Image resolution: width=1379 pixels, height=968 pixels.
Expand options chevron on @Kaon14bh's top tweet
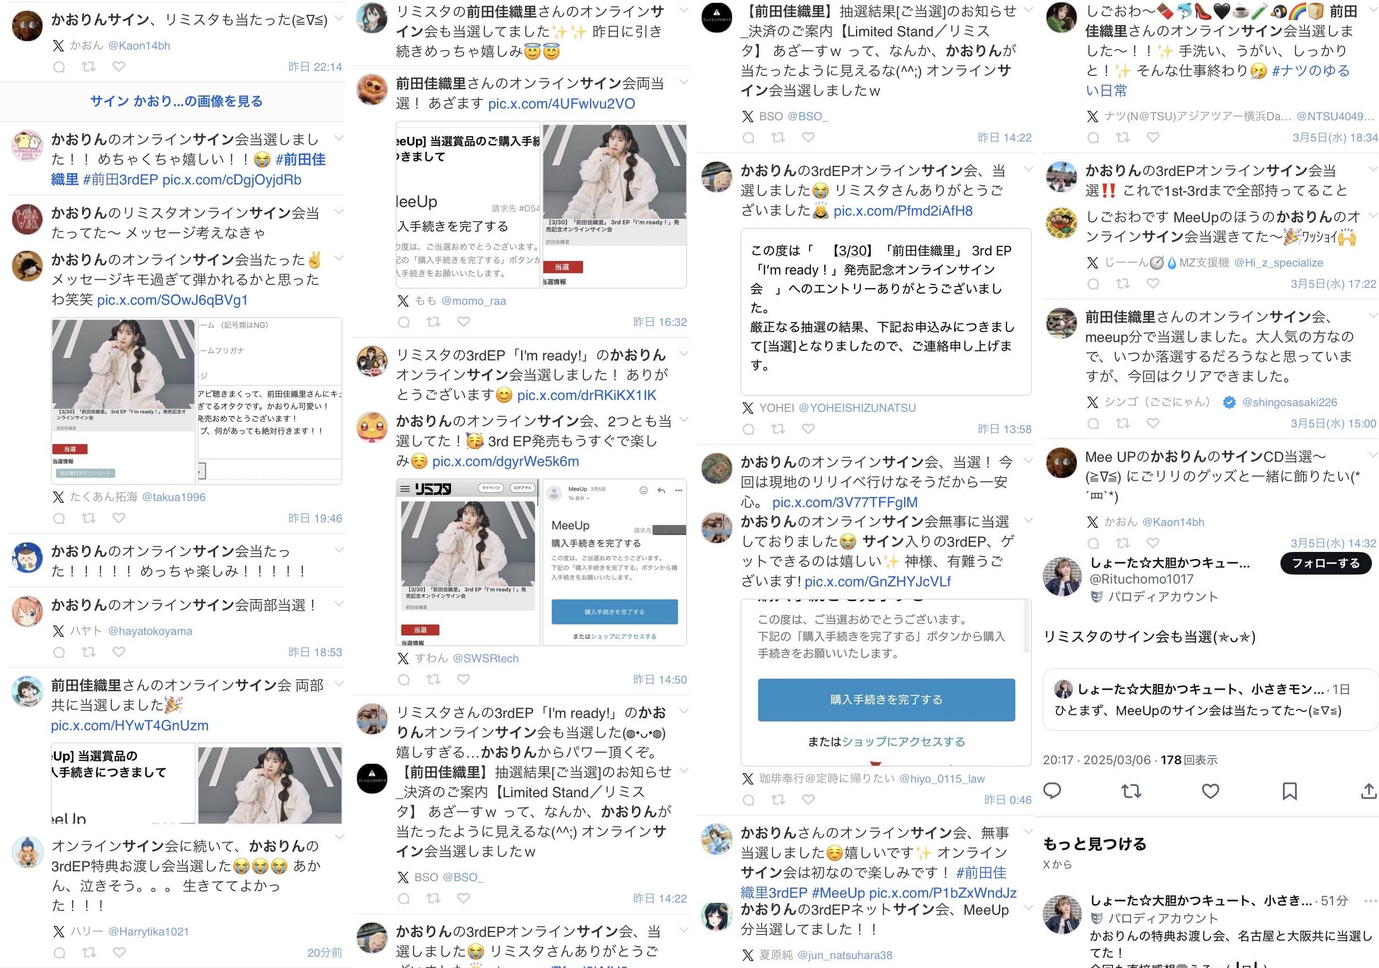coord(339,17)
